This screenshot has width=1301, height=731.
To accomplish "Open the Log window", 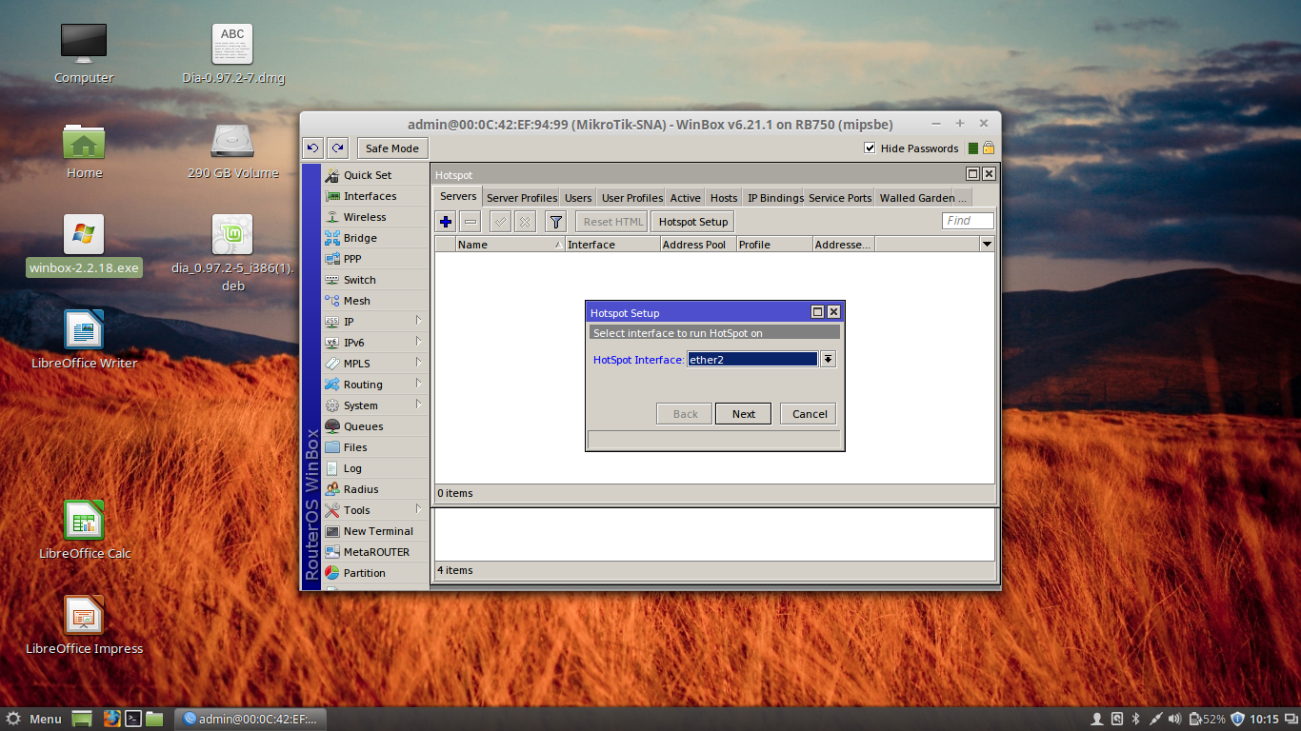I will click(375, 468).
